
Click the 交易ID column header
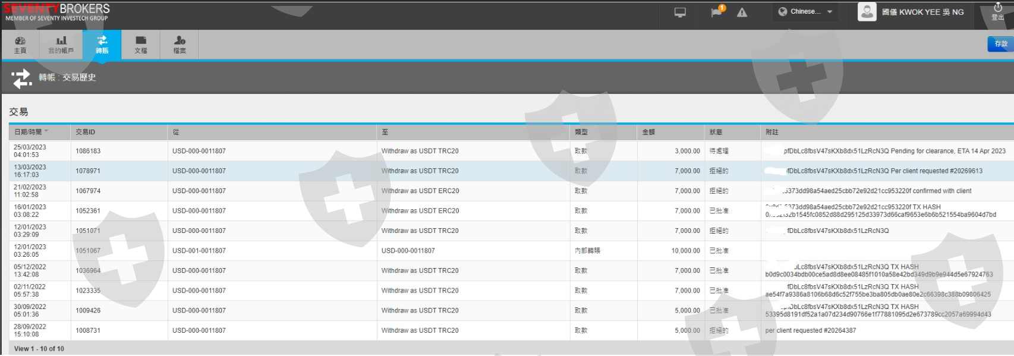pos(85,132)
